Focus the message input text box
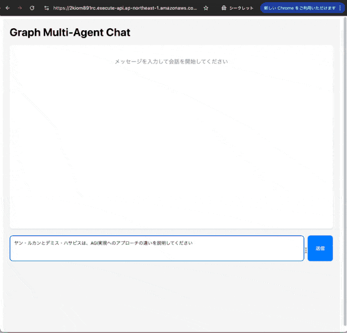This screenshot has width=347, height=333. [157, 252]
